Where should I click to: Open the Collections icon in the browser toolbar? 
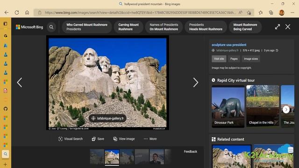pyautogui.click(x=271, y=13)
